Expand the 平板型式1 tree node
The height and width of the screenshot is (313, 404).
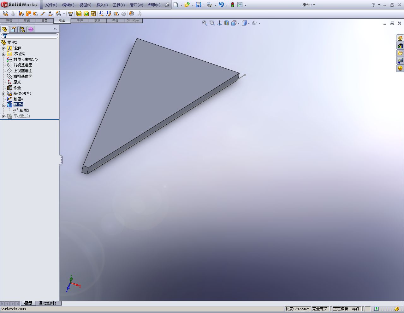[3, 116]
